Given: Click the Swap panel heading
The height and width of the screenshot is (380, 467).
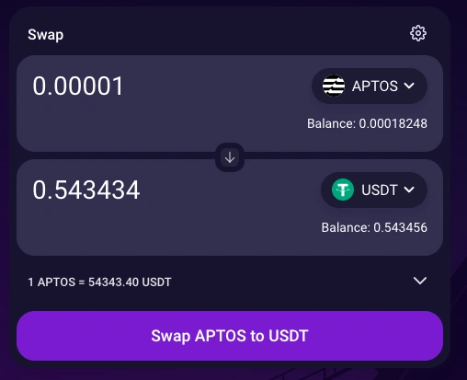Looking at the screenshot, I should pyautogui.click(x=46, y=35).
